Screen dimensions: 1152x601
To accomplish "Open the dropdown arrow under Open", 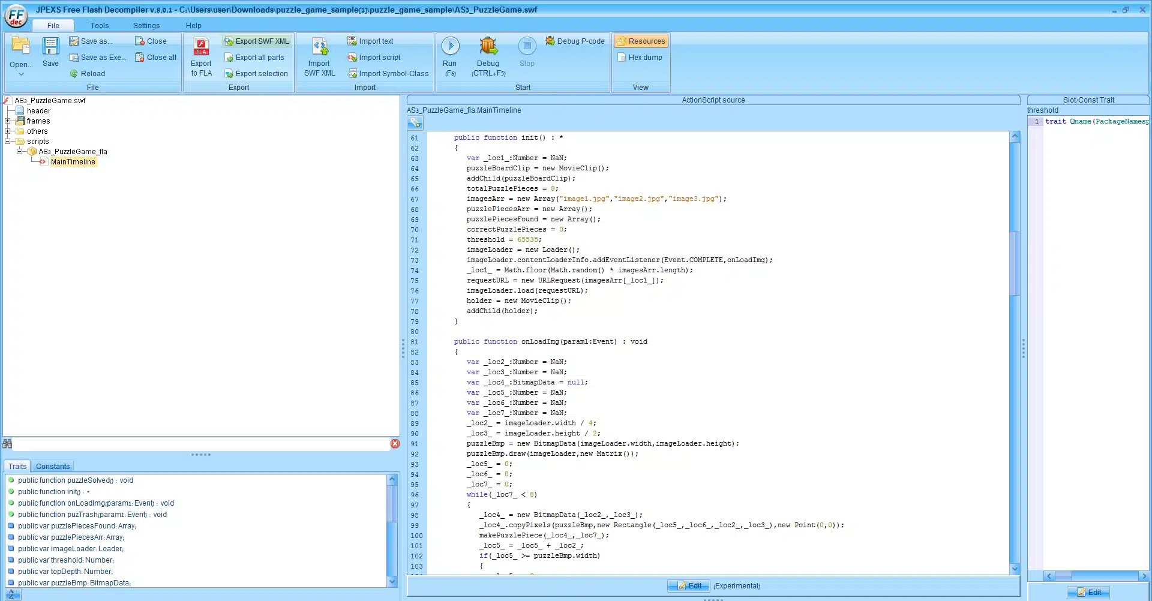I will 21,74.
